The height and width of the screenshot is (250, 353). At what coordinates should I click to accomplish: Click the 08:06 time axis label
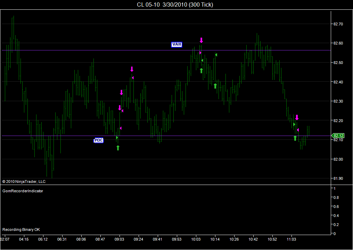pyautogui.click(x=81, y=239)
